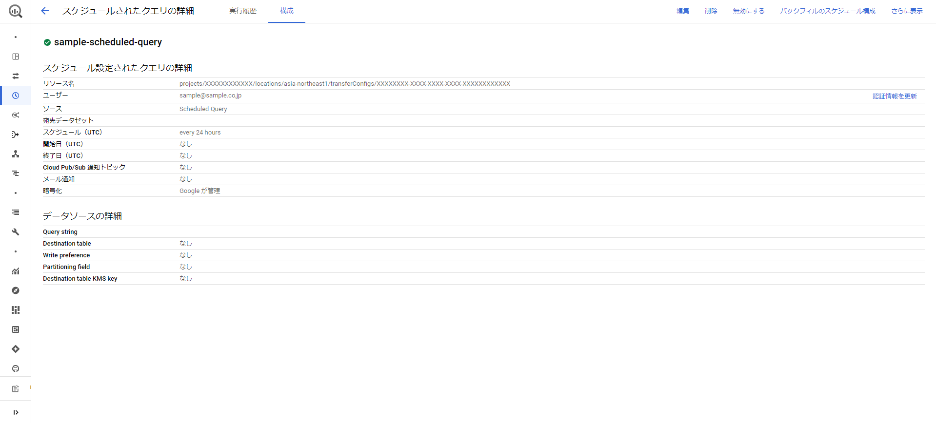The height and width of the screenshot is (423, 936).
Task: Click the resource name projects path value
Action: tap(345, 84)
